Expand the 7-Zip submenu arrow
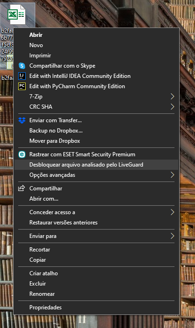Viewport: 195px width, 328px height. tap(172, 97)
